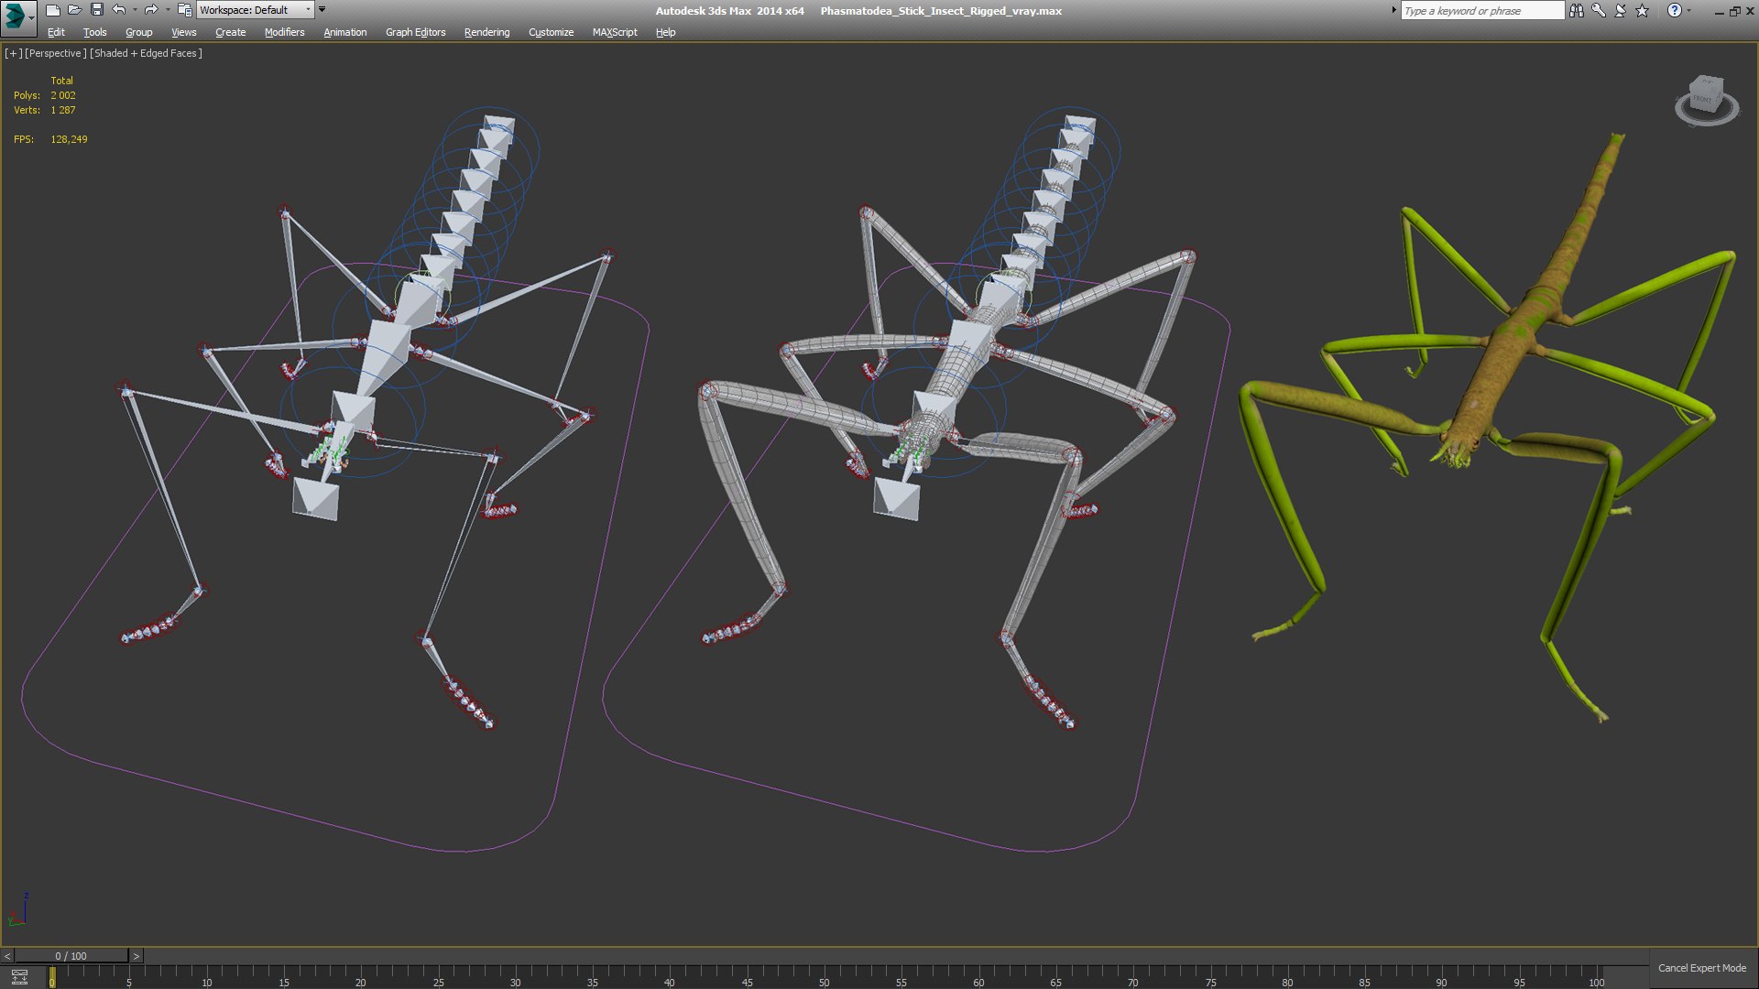
Task: Click the Favorites star icon
Action: 1643,10
